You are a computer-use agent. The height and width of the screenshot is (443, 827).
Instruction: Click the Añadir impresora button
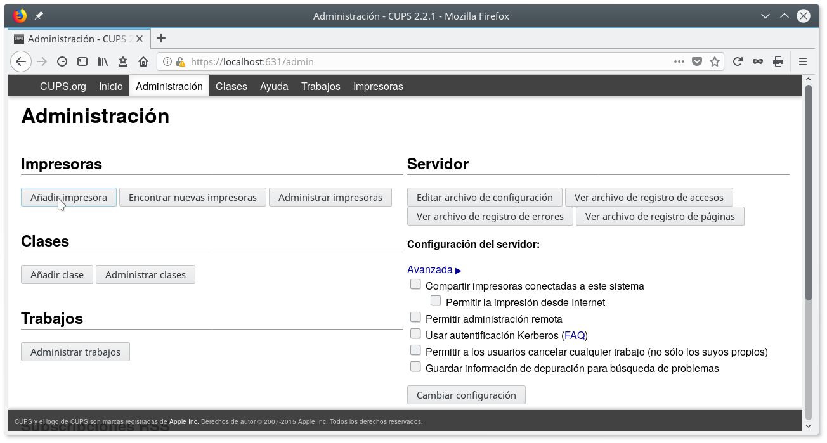click(68, 197)
